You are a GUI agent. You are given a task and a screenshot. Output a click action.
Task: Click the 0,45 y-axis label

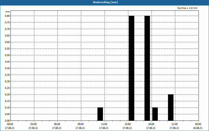(x=7, y=62)
